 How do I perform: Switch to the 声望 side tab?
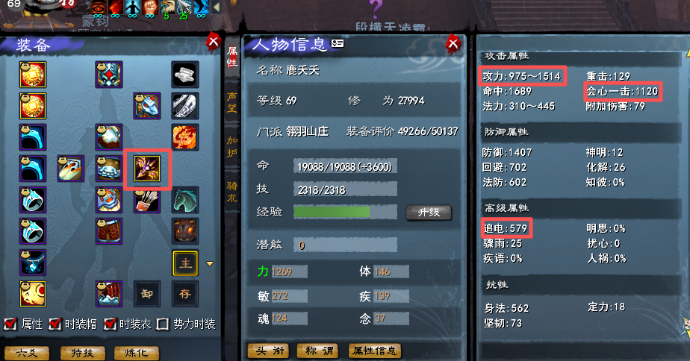point(232,102)
